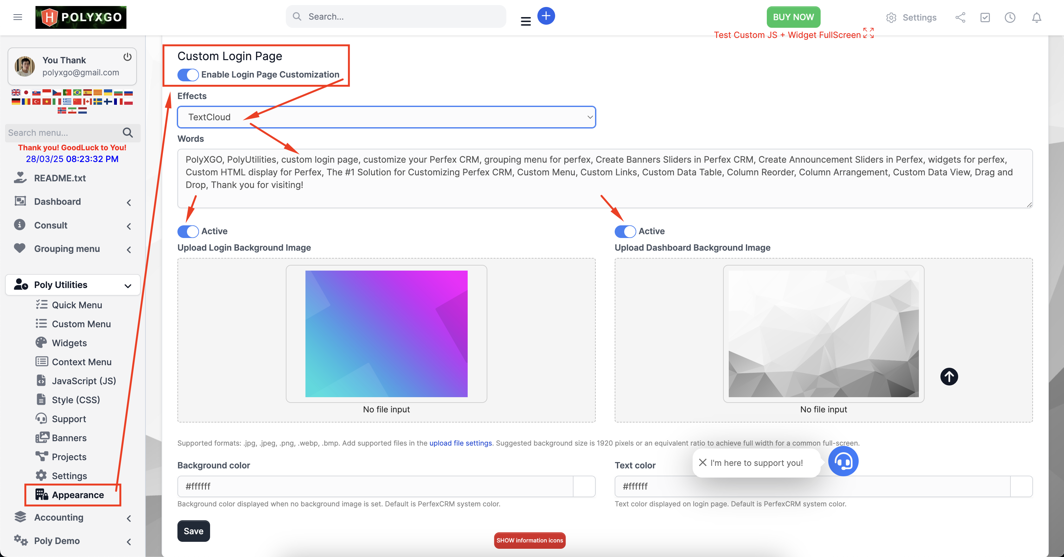
Task: Click the notifications bell icon
Action: point(1037,17)
